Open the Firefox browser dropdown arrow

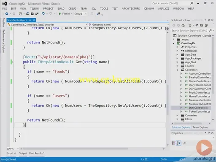[72, 14]
